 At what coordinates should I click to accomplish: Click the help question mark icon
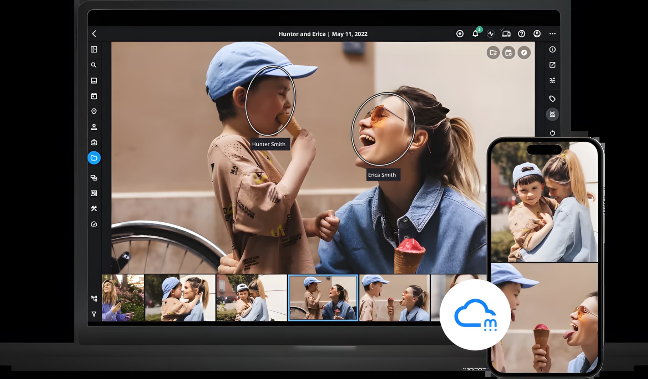[x=521, y=34]
